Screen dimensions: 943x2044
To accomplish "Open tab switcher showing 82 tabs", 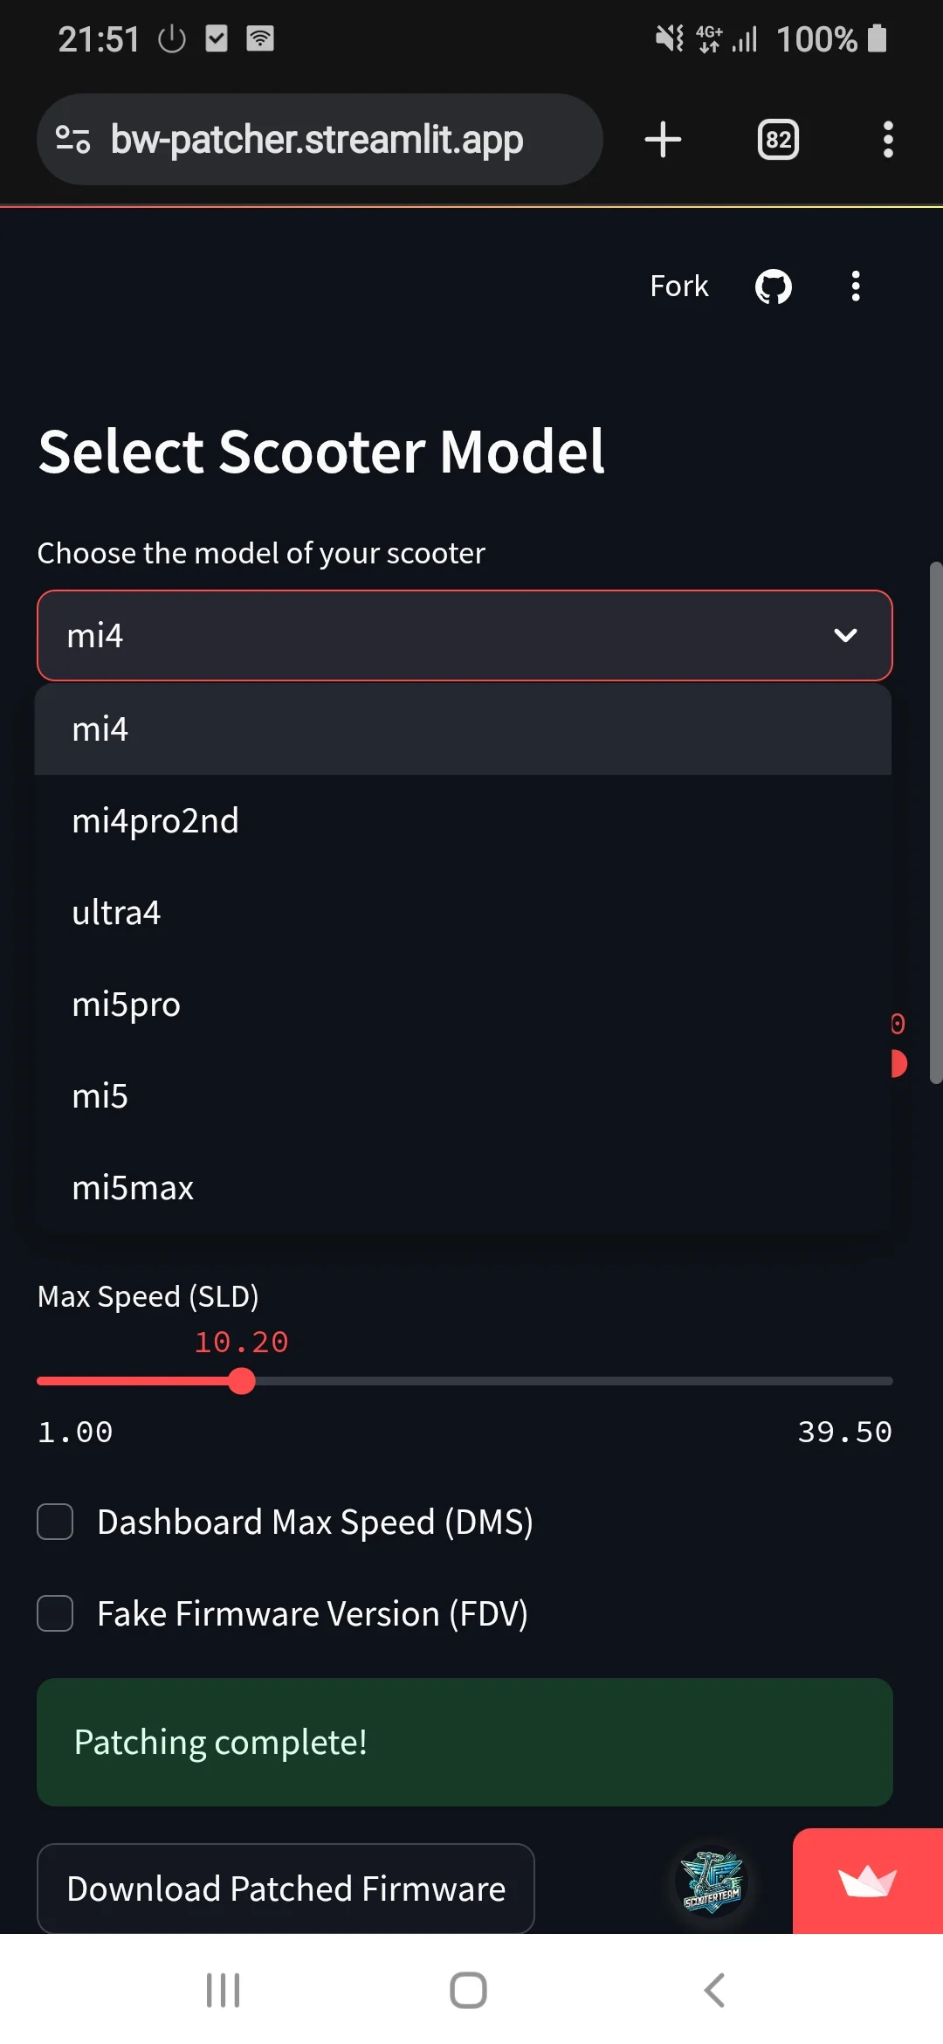I will click(x=778, y=140).
